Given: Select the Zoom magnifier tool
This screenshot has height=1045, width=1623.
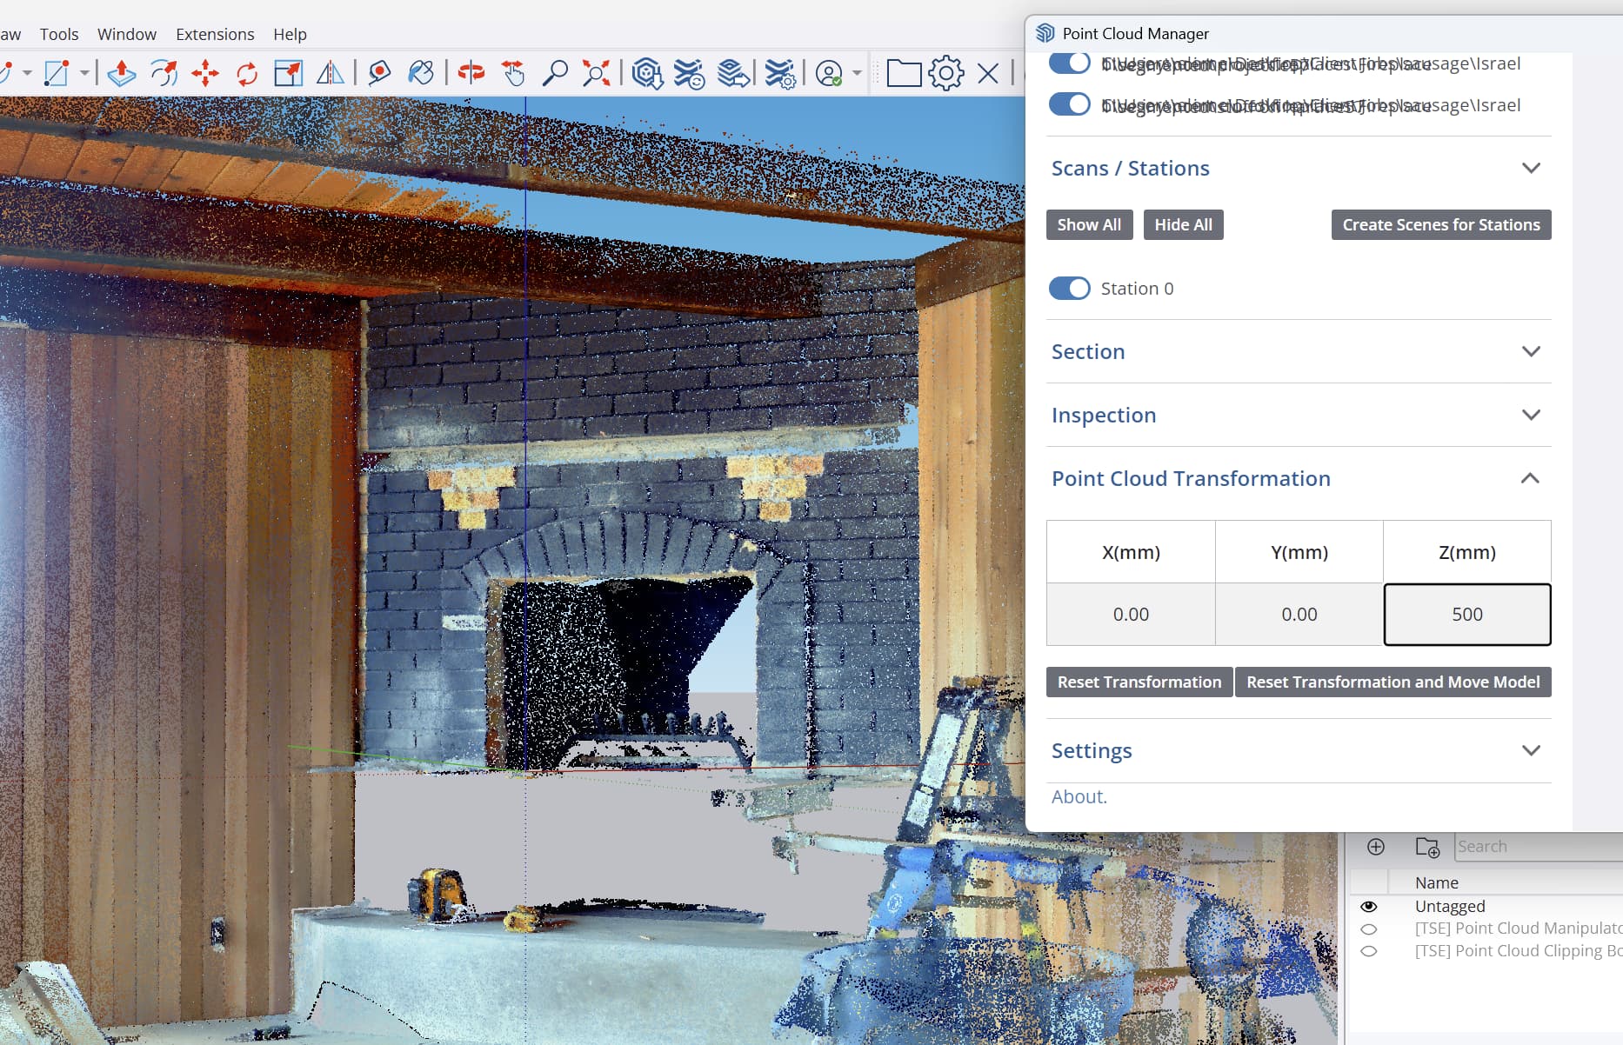Looking at the screenshot, I should (554, 73).
